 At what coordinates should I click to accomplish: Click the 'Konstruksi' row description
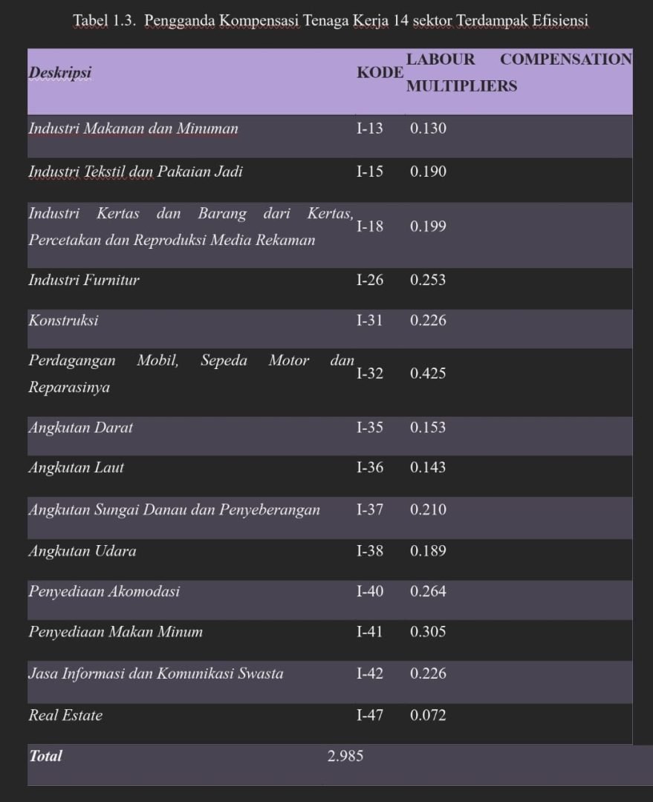coord(63,321)
